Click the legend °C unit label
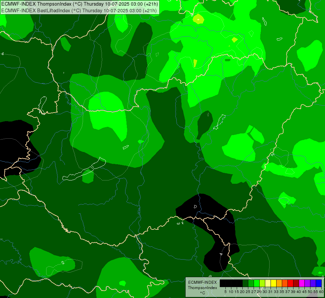This screenshot has width=325, height=298. [203, 293]
